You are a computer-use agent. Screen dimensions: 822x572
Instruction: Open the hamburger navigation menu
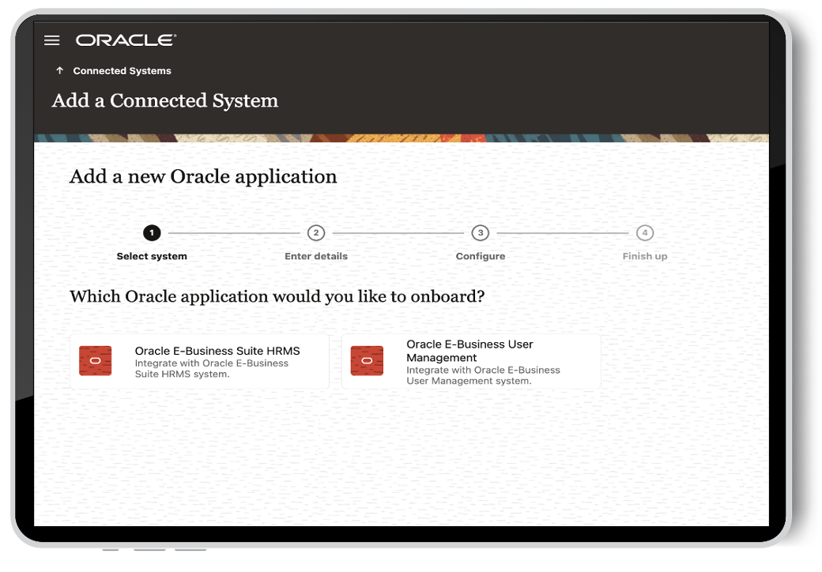coord(52,40)
